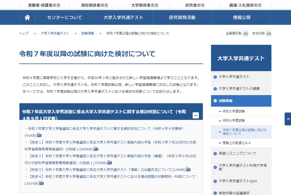The image size is (291, 195).
Task: Click sidebar header 大学入学共通テスト
Action: tap(241, 58)
